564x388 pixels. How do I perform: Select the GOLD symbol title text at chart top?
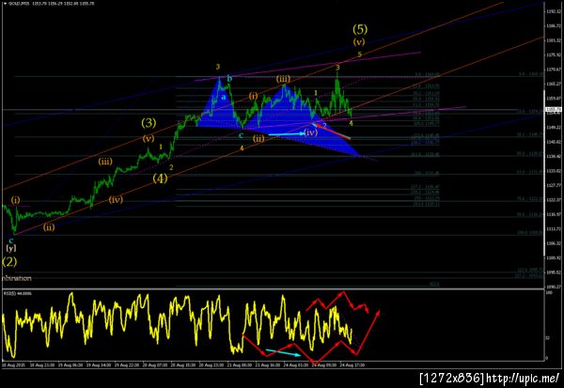coord(17,4)
